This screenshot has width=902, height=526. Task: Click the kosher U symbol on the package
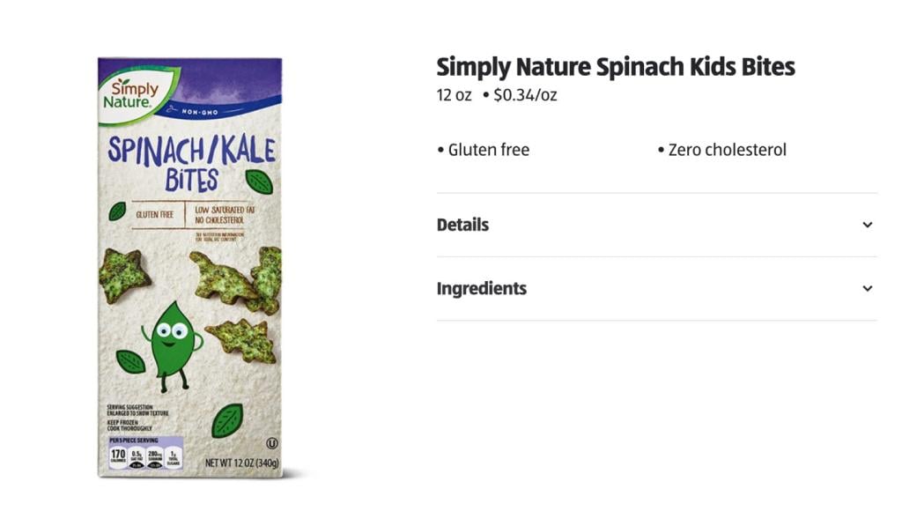pyautogui.click(x=272, y=441)
